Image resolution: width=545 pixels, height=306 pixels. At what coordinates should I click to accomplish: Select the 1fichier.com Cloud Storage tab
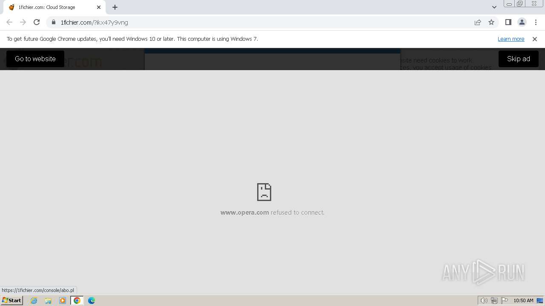click(x=54, y=7)
